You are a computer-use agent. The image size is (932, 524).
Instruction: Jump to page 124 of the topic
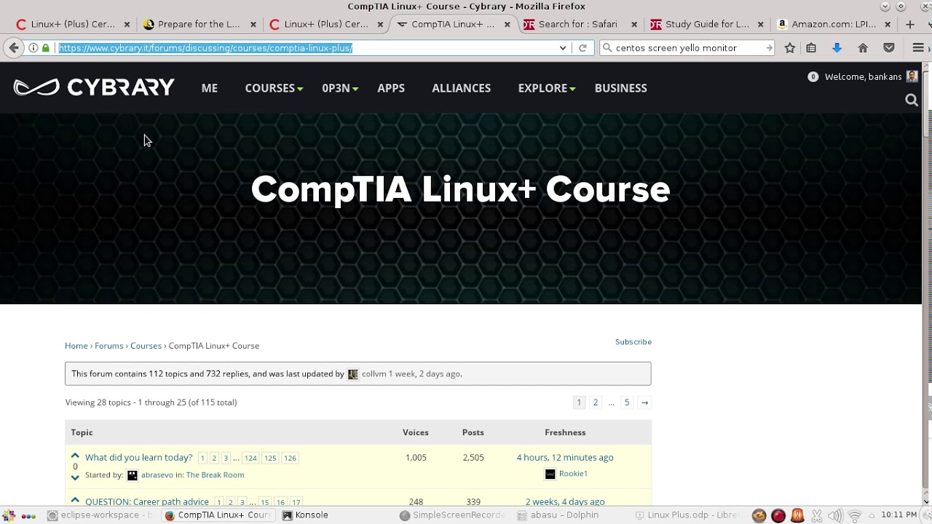pos(250,458)
